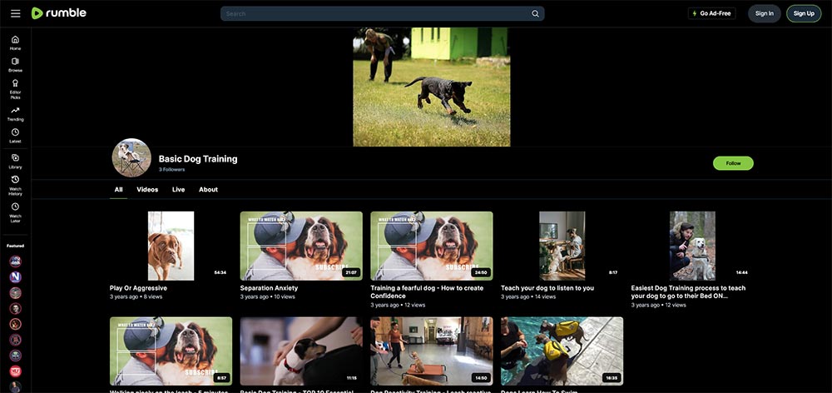This screenshot has width=832, height=393.
Task: Open the 11:15 Basic Dog Training thumbnail
Action: pyautogui.click(x=301, y=351)
